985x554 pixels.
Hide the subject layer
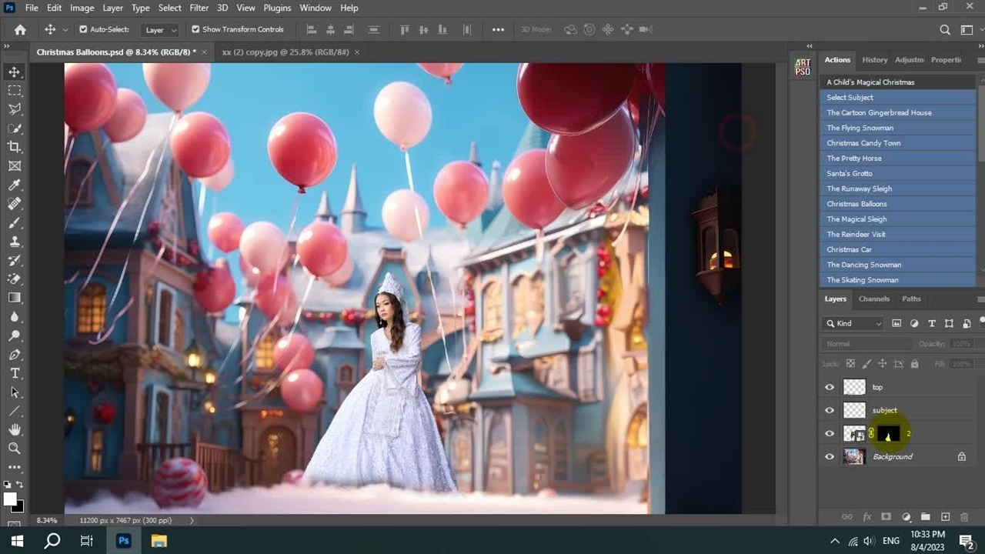(830, 410)
